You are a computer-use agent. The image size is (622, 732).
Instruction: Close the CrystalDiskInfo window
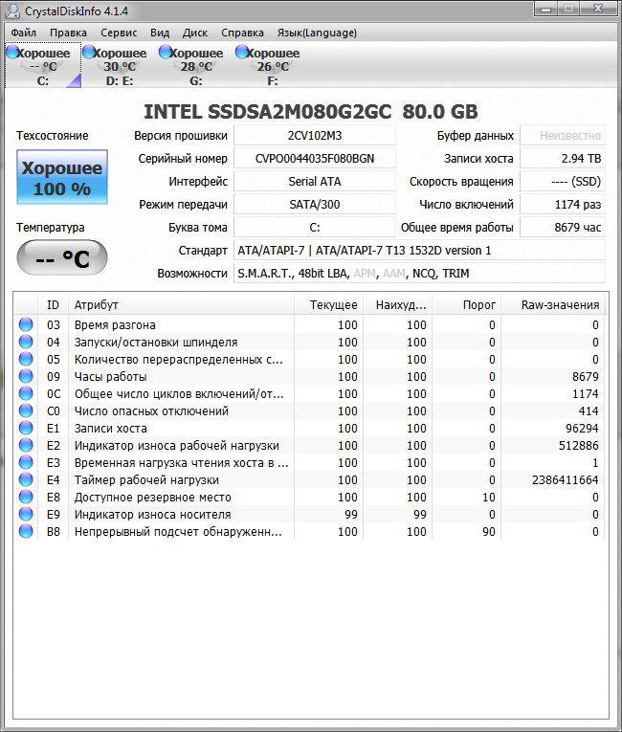(598, 9)
